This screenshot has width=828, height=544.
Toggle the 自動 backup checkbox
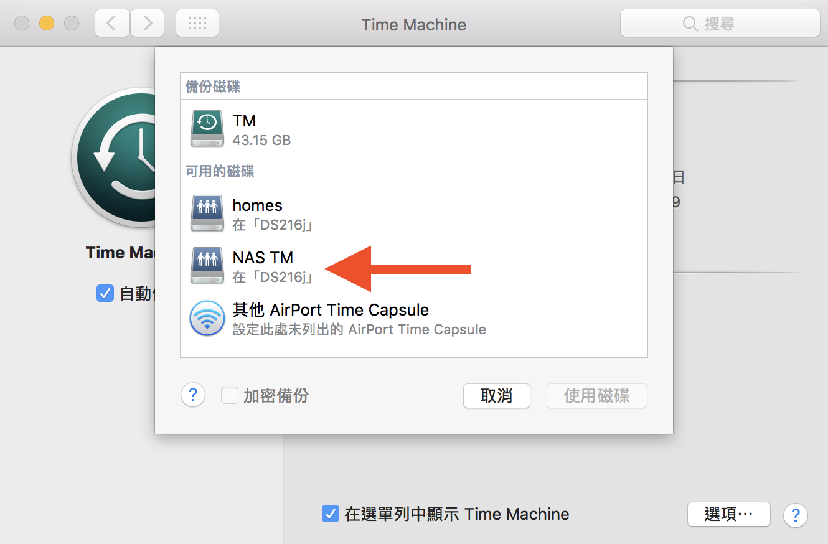tap(105, 293)
